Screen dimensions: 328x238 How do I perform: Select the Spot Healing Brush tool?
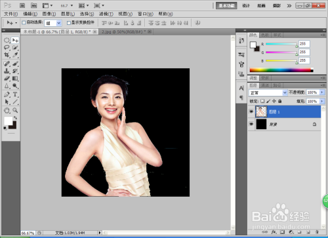[7, 64]
